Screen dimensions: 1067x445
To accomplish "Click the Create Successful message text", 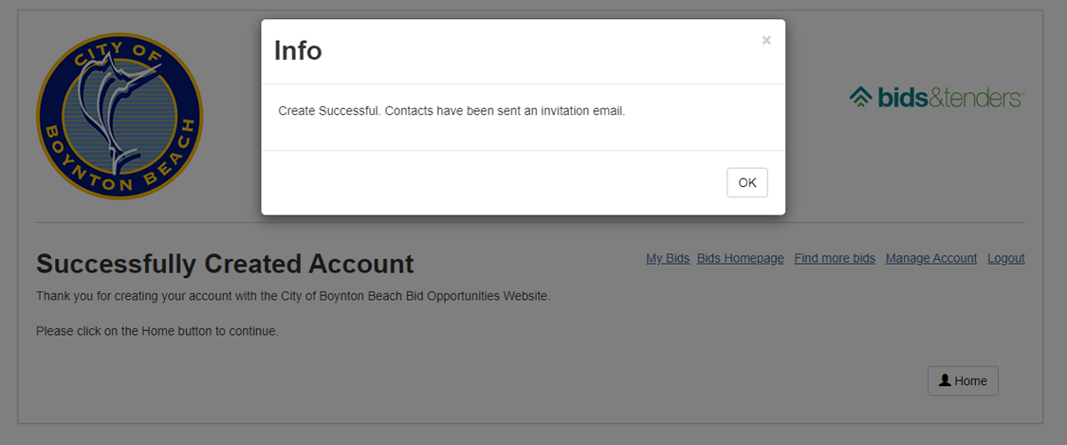I will [451, 110].
